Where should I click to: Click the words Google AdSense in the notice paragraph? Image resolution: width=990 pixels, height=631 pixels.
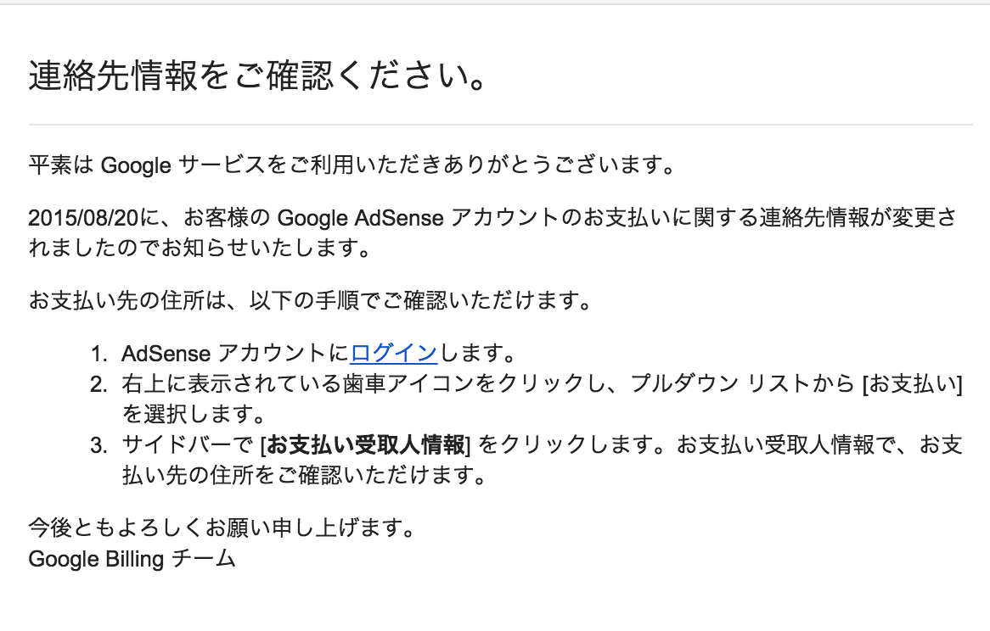click(x=361, y=217)
